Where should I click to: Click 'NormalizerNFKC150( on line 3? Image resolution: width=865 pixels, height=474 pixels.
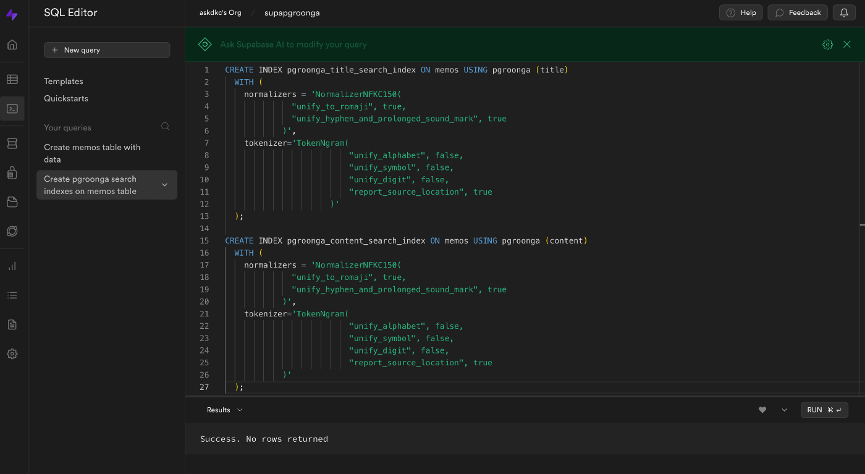(x=357, y=94)
